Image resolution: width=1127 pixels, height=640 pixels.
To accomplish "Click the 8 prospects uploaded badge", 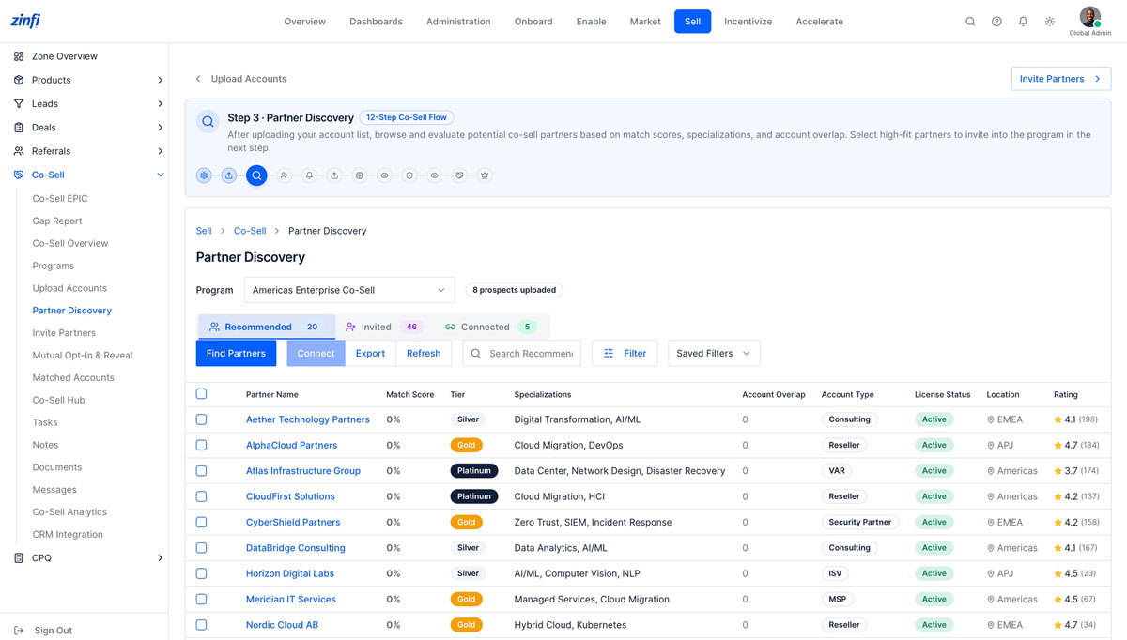I will (514, 290).
